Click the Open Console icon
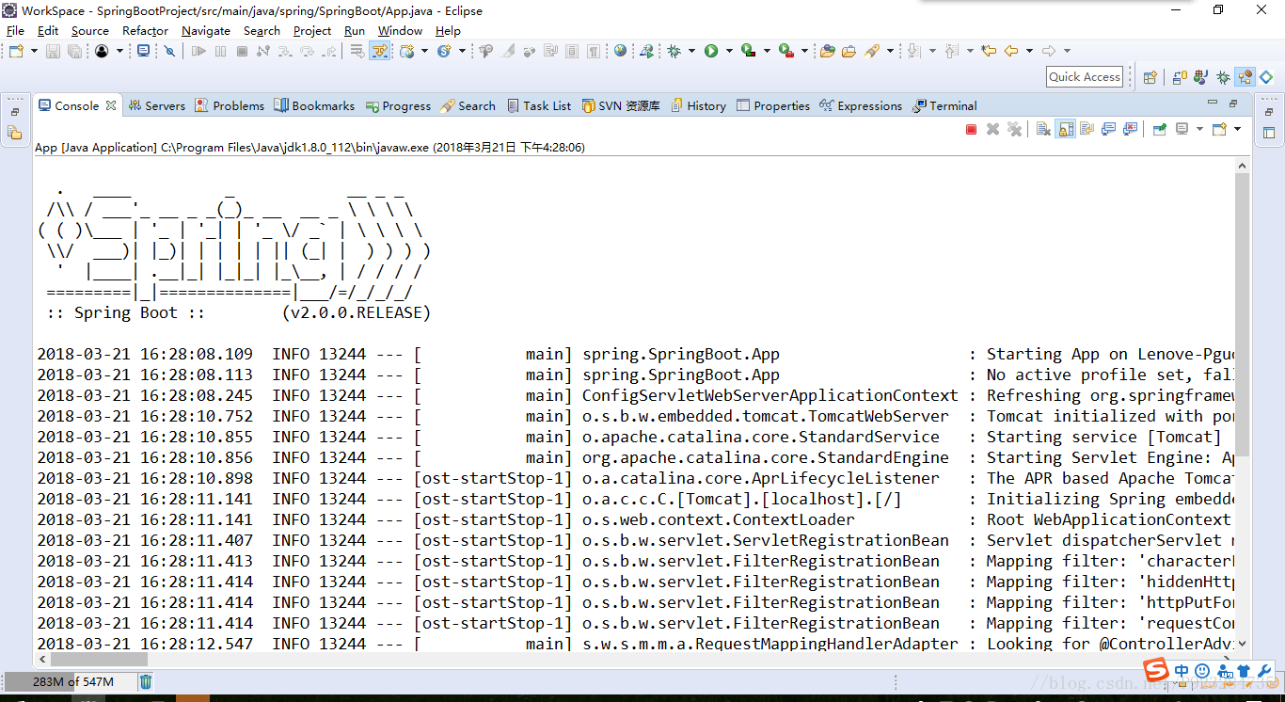1285x702 pixels. (x=1219, y=129)
